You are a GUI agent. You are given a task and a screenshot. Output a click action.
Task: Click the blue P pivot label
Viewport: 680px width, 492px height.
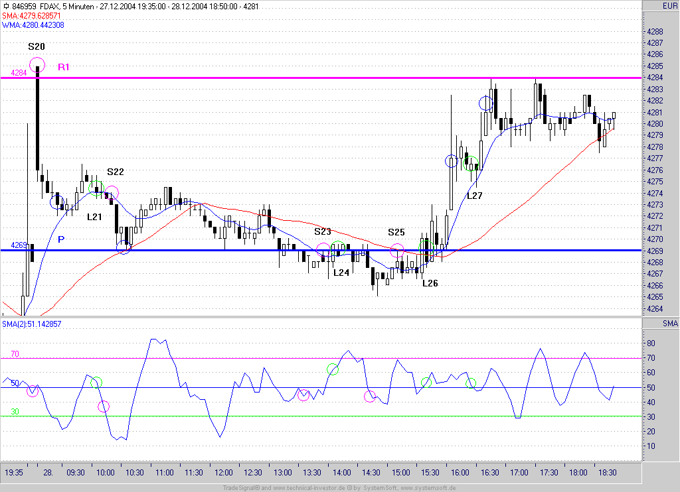tap(61, 239)
